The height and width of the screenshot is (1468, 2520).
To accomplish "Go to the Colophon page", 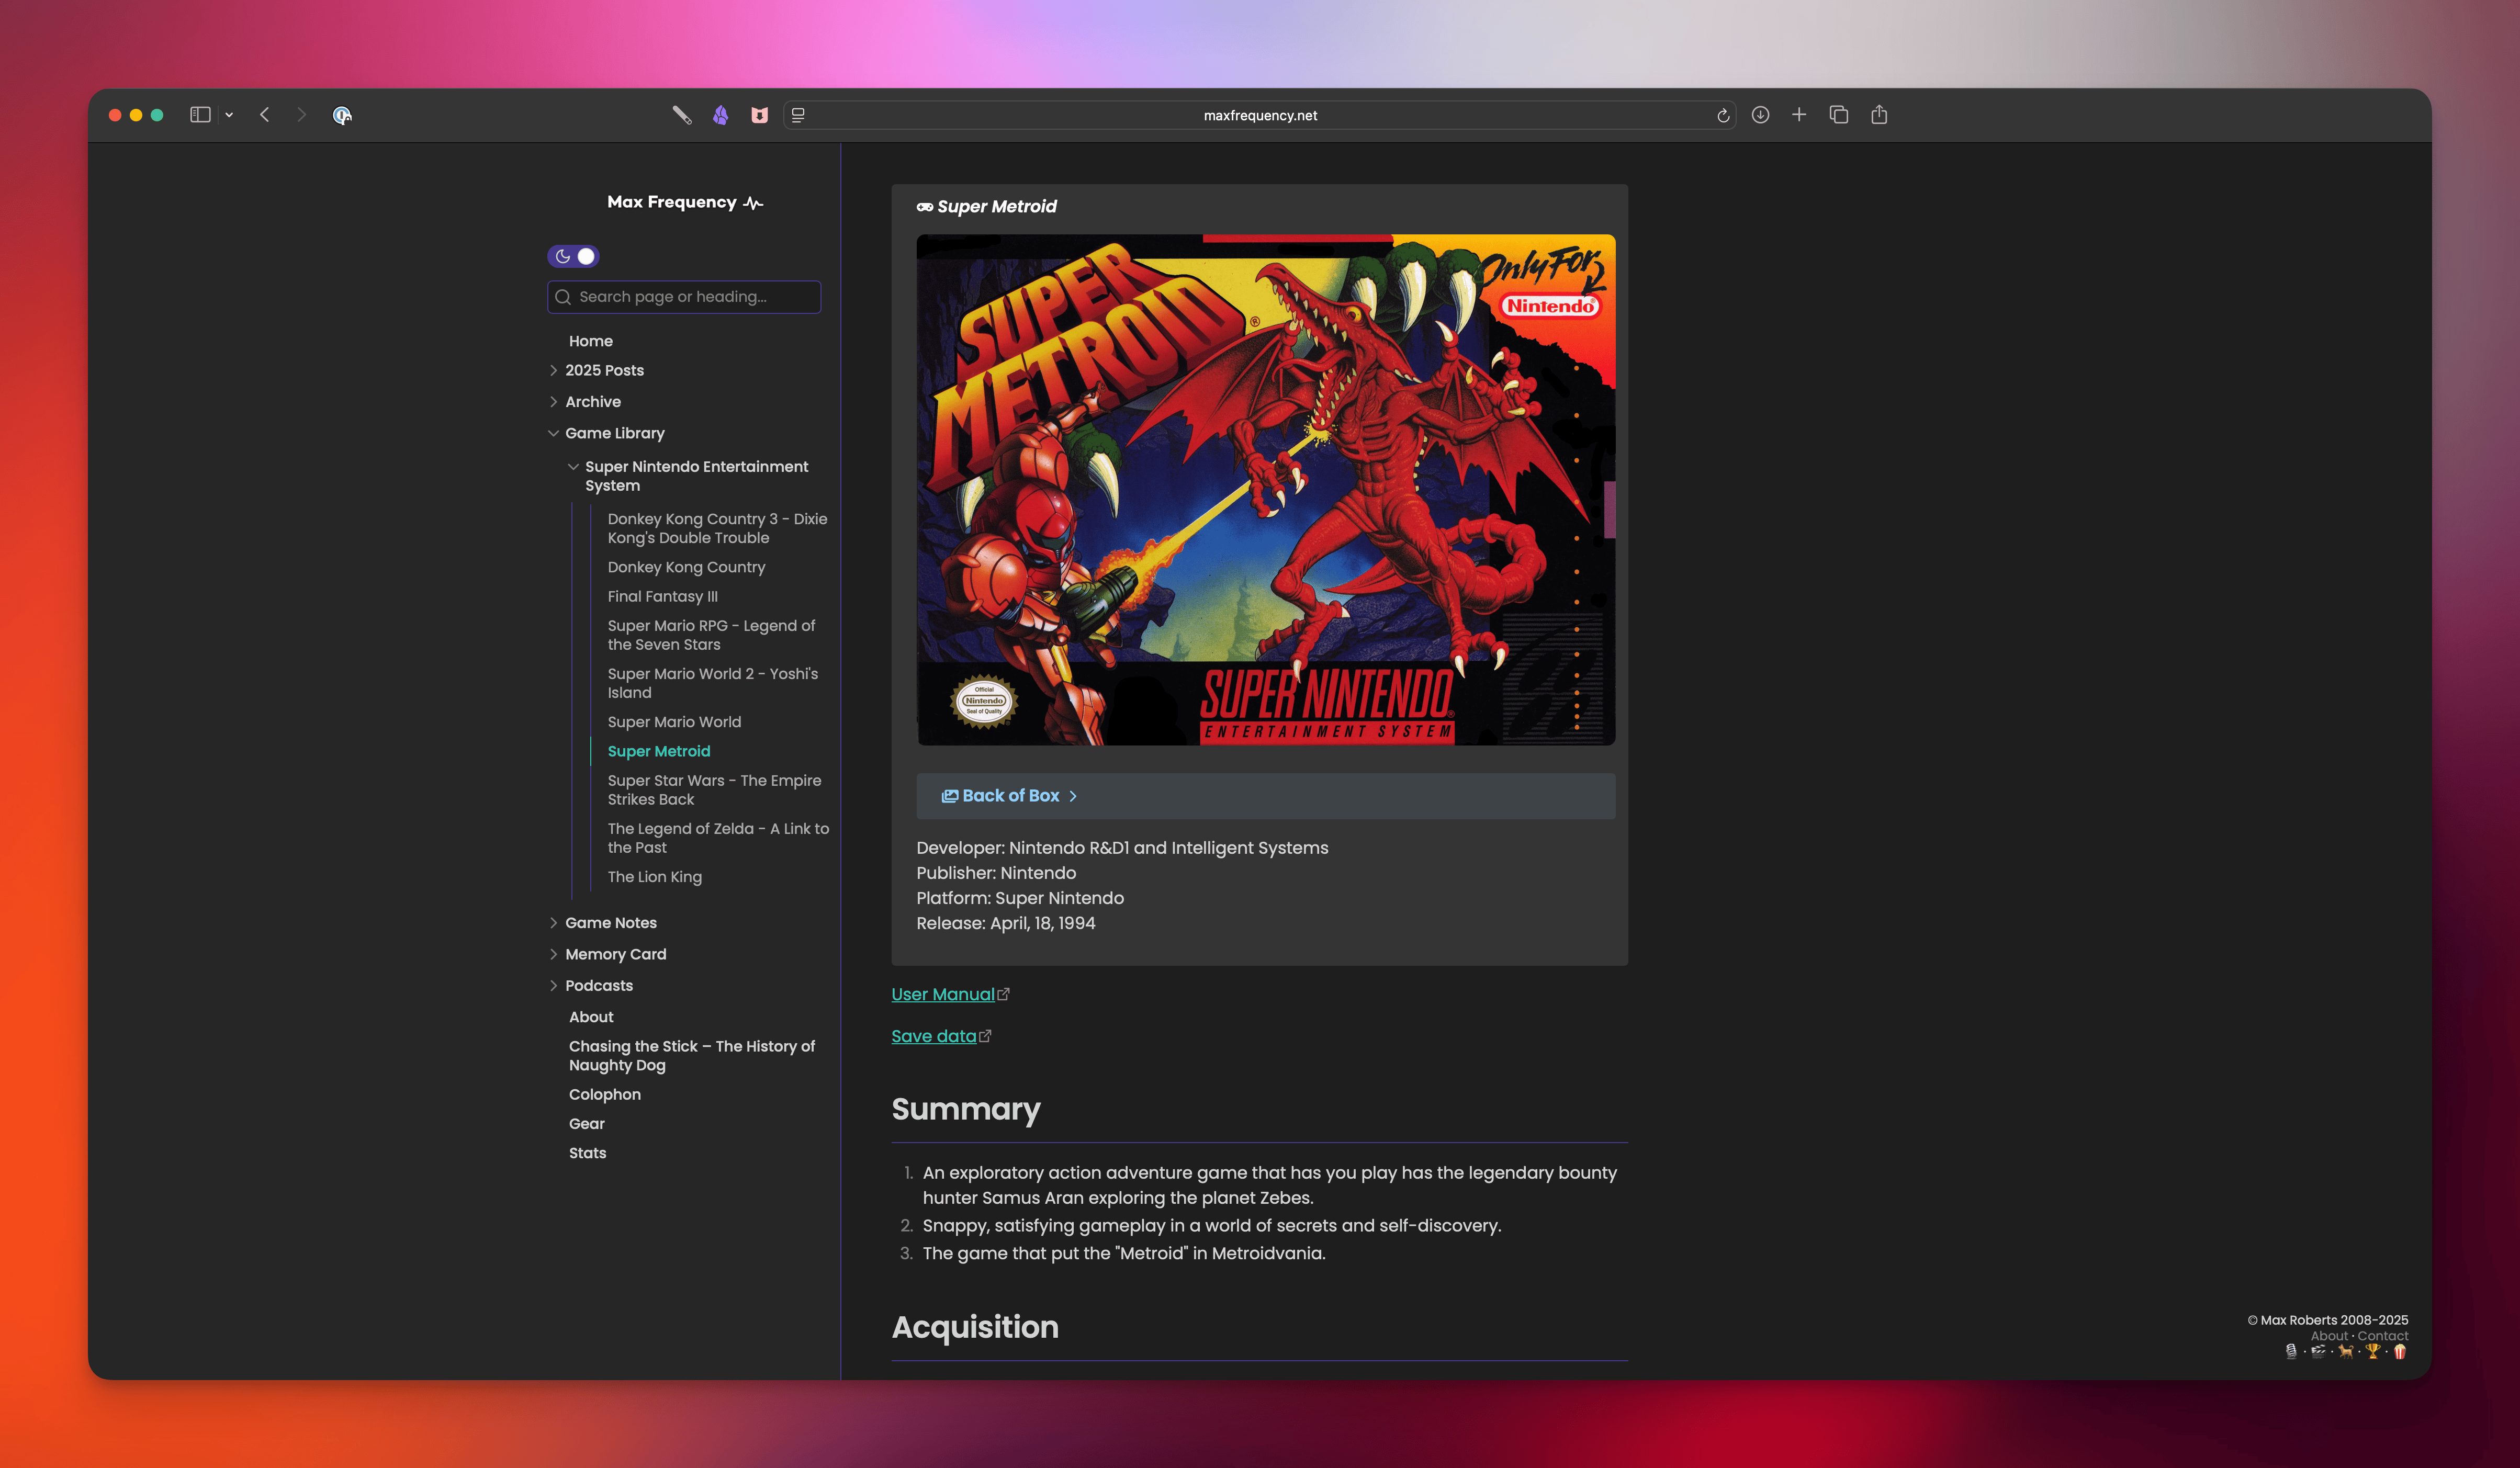I will tap(604, 1094).
